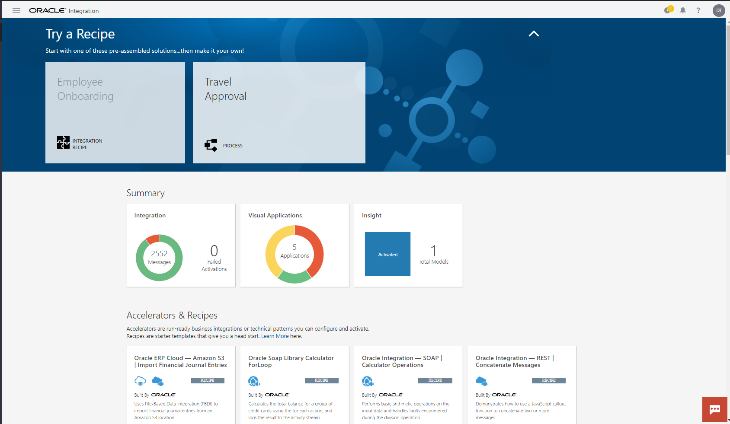Open the DT user avatar menu
The width and height of the screenshot is (730, 424).
719,10
